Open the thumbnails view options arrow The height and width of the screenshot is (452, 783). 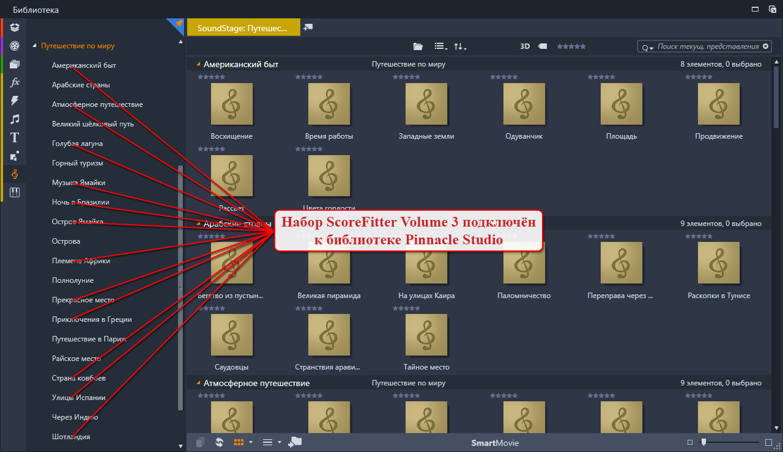(x=251, y=442)
